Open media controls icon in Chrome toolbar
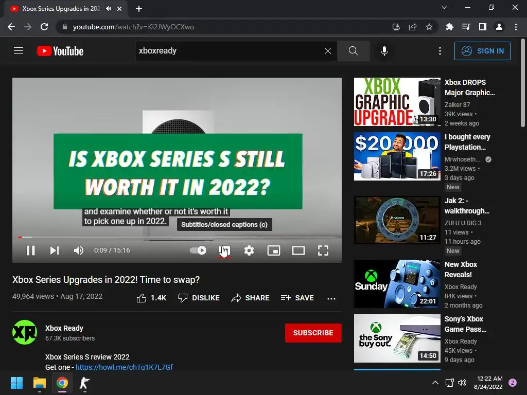 pos(466,27)
